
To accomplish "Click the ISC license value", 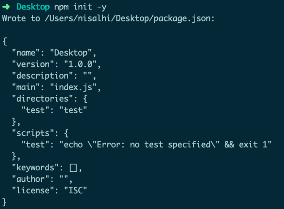I will click(x=75, y=190).
